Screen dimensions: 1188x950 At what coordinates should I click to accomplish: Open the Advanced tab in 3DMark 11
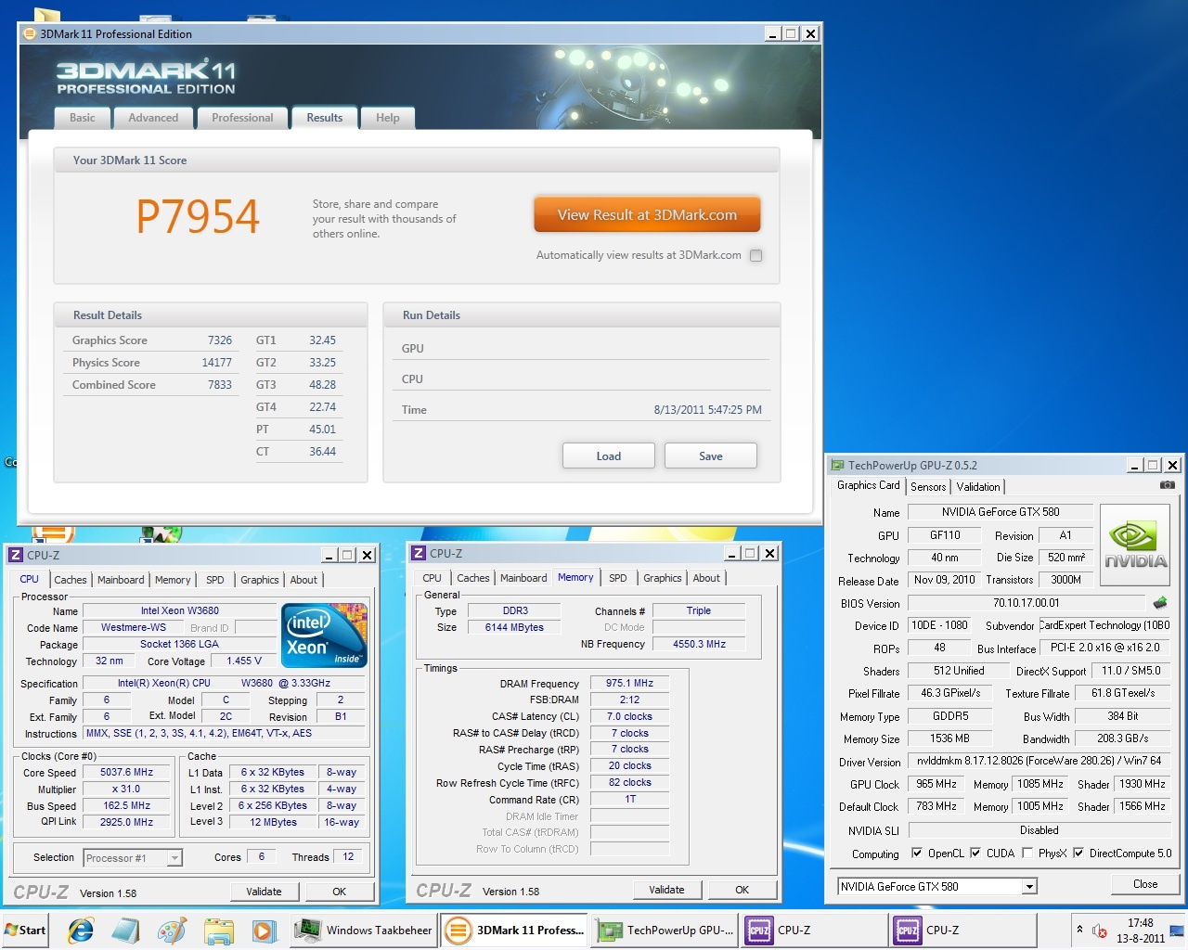153,118
